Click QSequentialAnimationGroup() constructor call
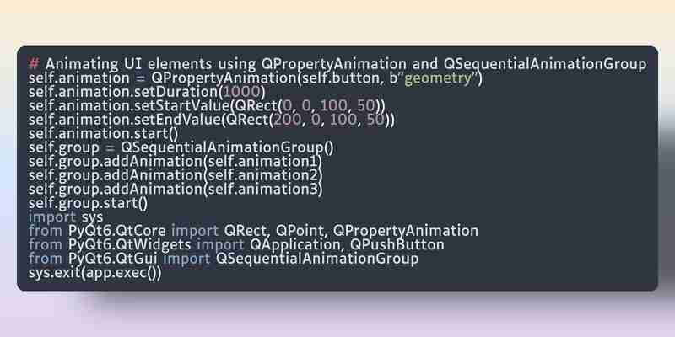 pyautogui.click(x=227, y=147)
